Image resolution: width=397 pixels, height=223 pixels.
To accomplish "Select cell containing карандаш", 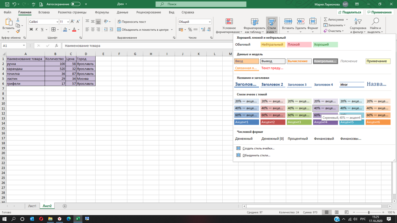I will 25,69.
